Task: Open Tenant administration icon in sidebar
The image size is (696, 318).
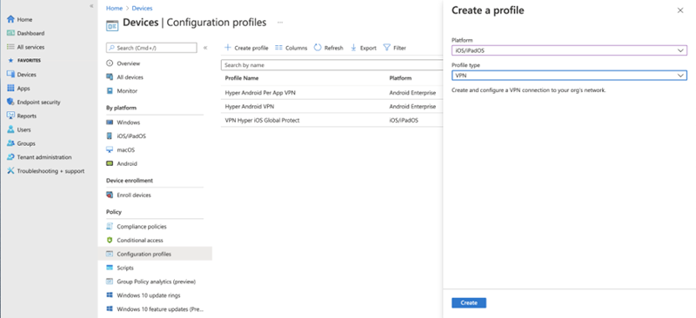Action: [x=11, y=157]
